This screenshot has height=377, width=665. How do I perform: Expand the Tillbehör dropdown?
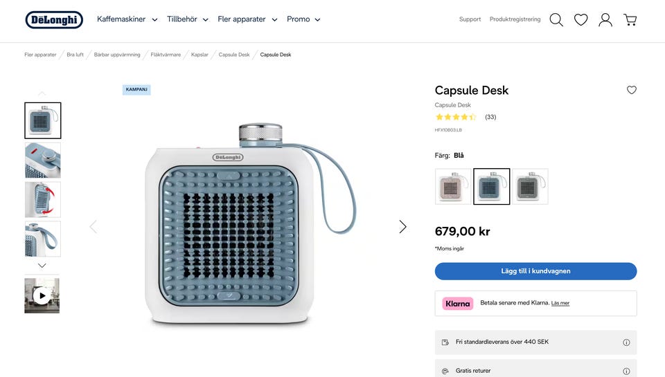(x=187, y=19)
